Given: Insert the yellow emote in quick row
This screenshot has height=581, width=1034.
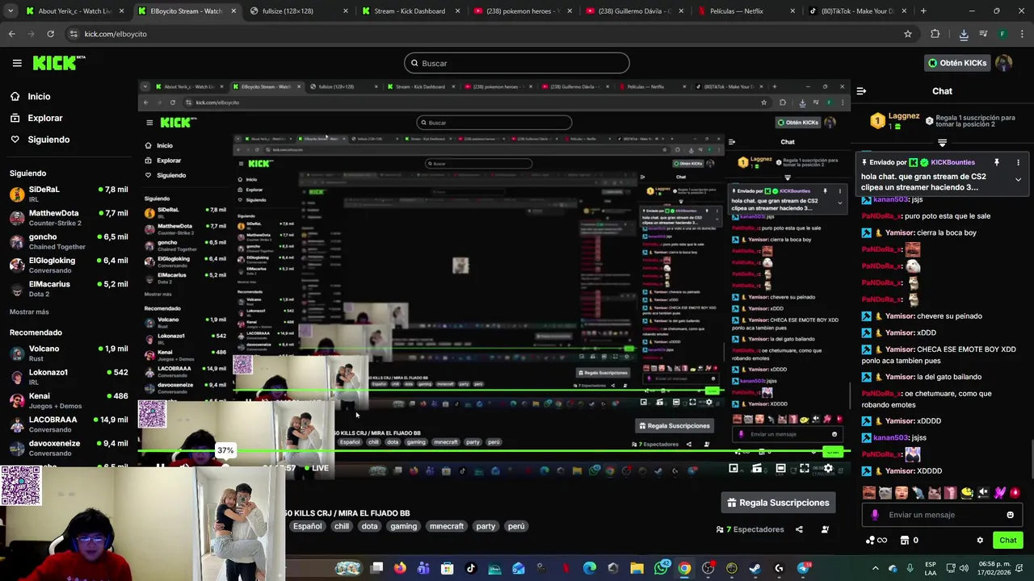Looking at the screenshot, I should [x=967, y=492].
